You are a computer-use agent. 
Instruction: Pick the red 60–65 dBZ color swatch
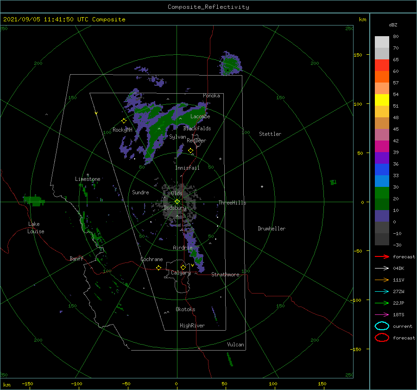382,65
